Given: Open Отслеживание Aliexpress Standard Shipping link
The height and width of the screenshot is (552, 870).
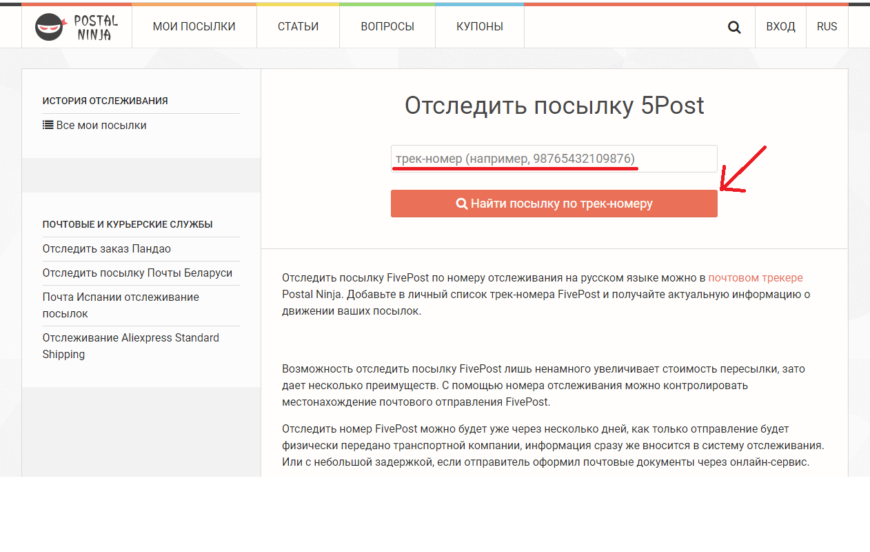Looking at the screenshot, I should click(131, 346).
